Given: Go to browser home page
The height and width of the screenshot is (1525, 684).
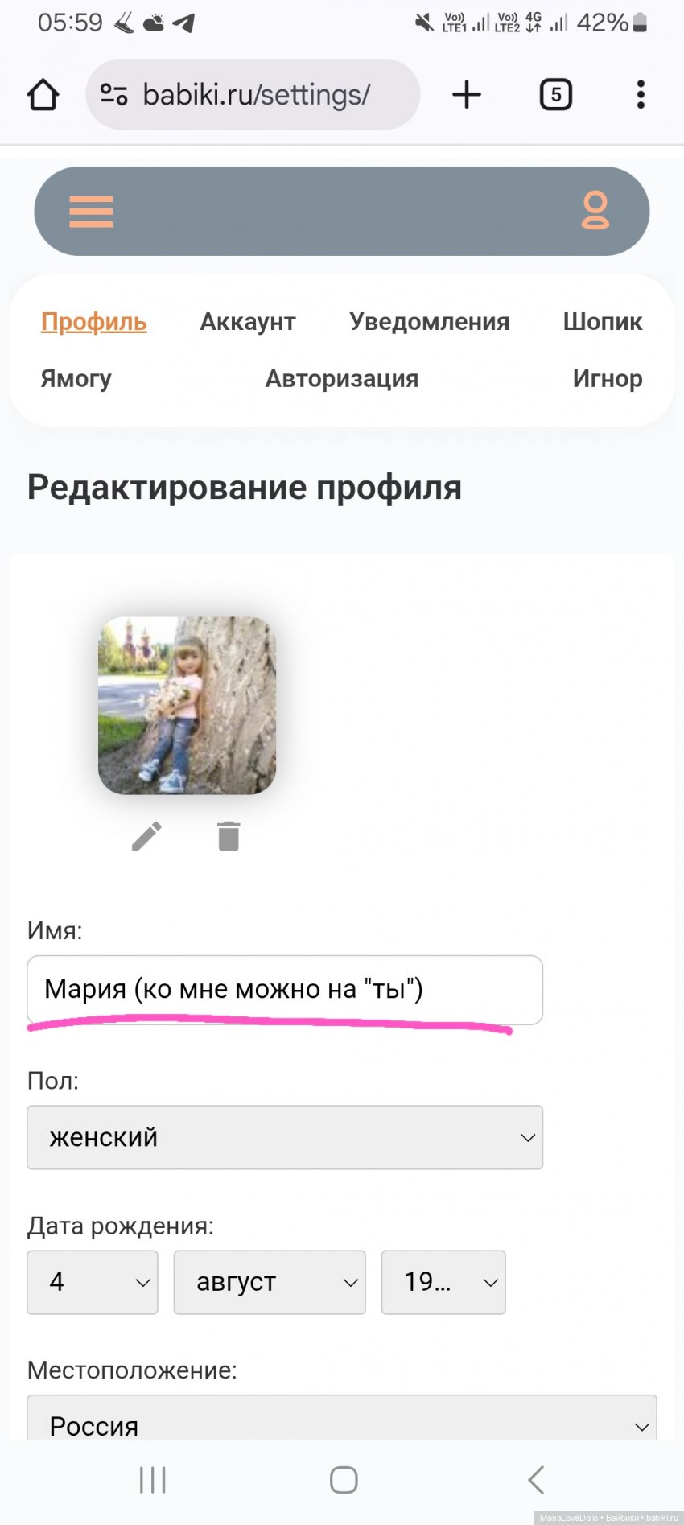Looking at the screenshot, I should [x=43, y=95].
